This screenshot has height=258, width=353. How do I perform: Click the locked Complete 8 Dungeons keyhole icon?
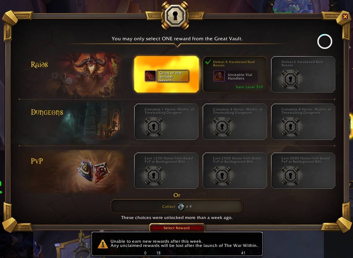[290, 127]
